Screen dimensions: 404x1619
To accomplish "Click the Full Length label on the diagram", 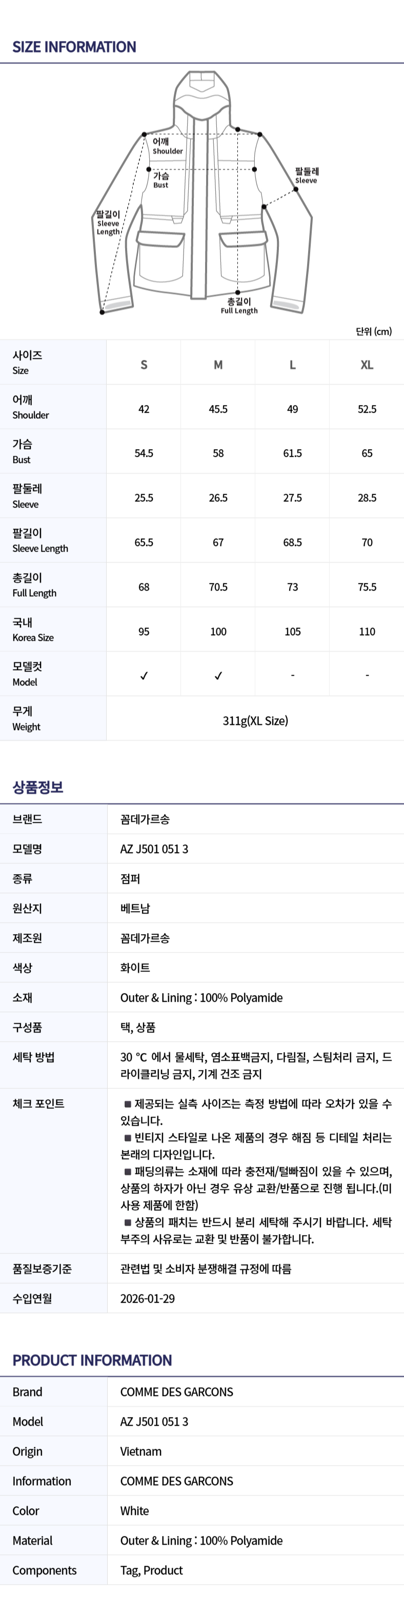I will pyautogui.click(x=239, y=306).
